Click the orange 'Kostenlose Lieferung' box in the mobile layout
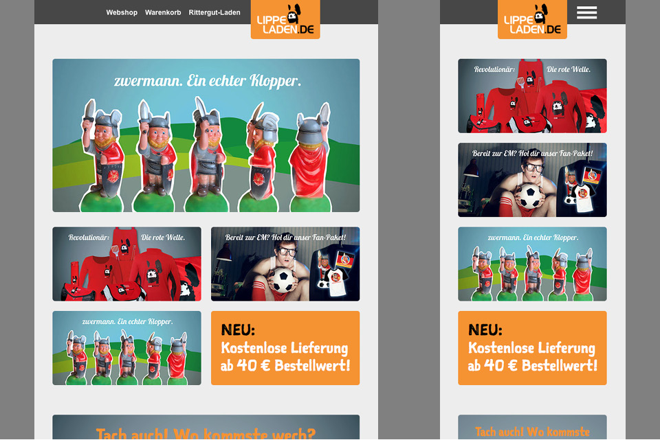The width and height of the screenshot is (660, 440). (x=532, y=348)
